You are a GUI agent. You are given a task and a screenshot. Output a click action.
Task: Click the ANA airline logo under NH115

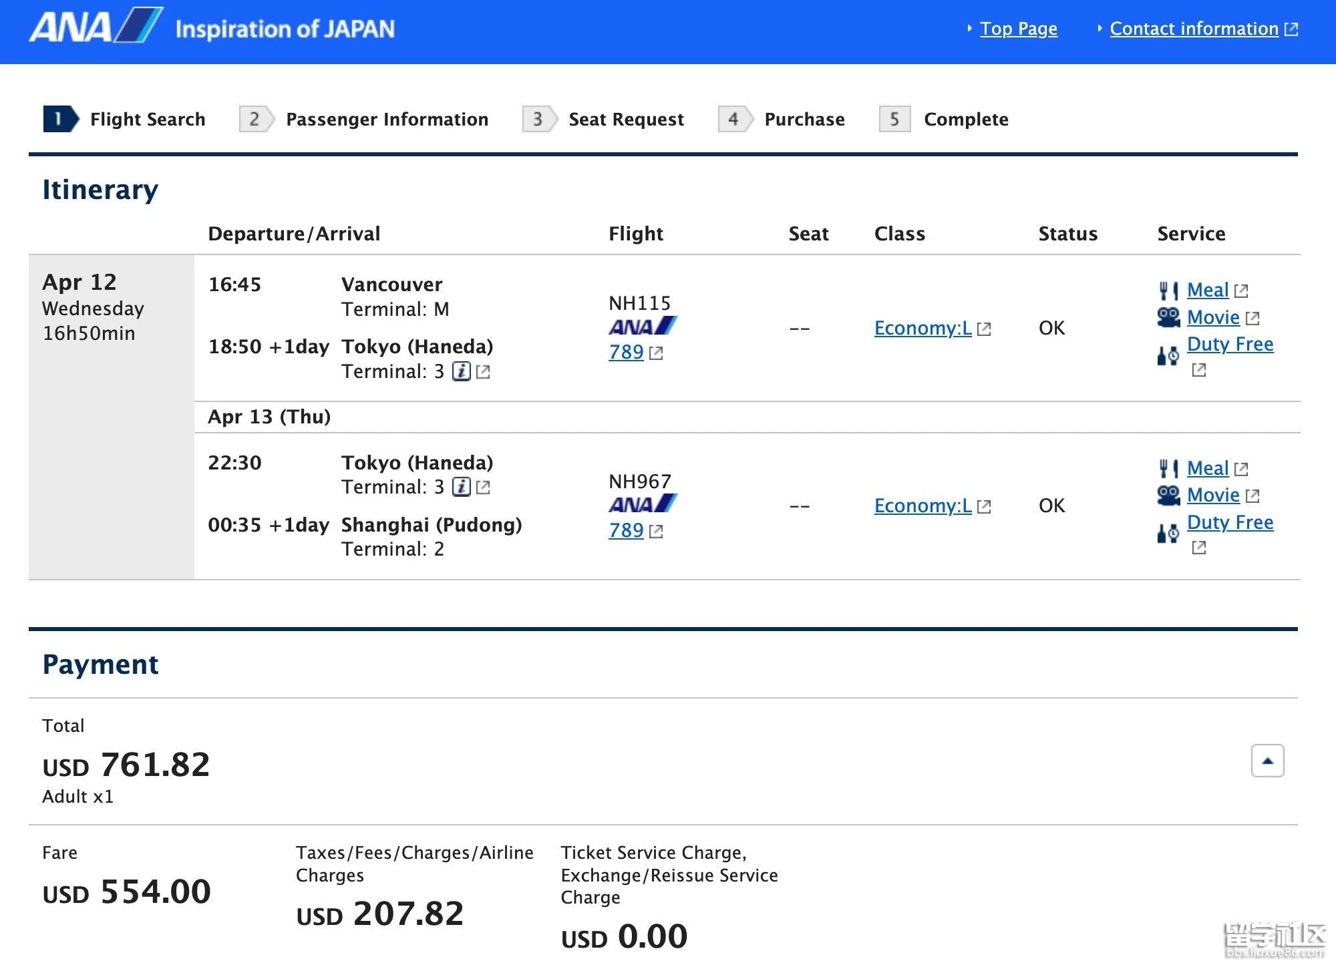coord(643,326)
